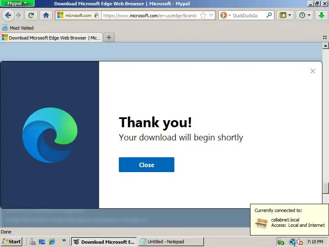Open the DuckDuckGo search engine selector
This screenshot has width=329, height=247.
225,15
